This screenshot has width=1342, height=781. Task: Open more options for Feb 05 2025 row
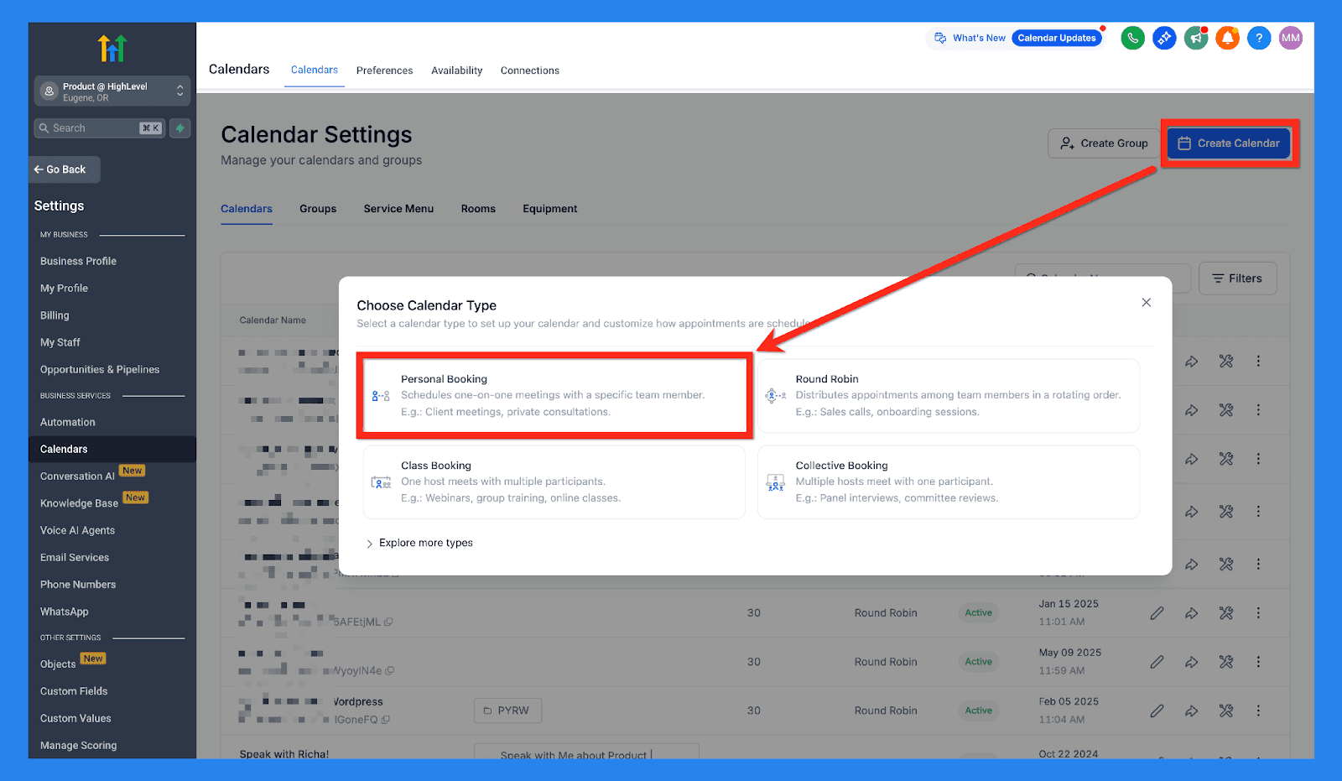point(1258,711)
